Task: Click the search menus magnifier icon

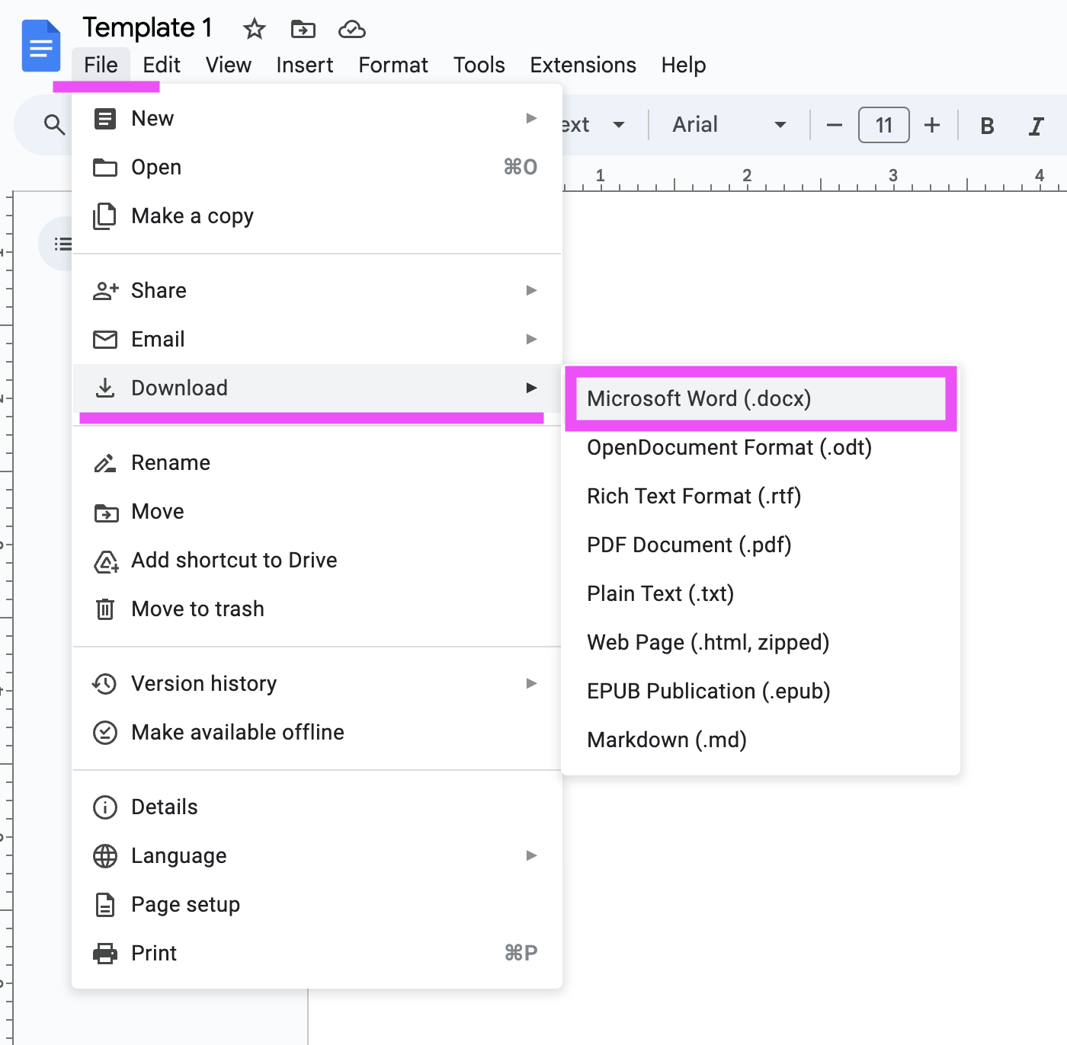Action: (53, 124)
